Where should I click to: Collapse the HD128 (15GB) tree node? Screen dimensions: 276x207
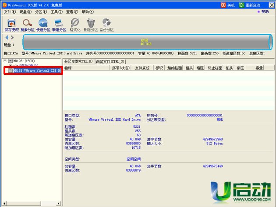coord(5,61)
